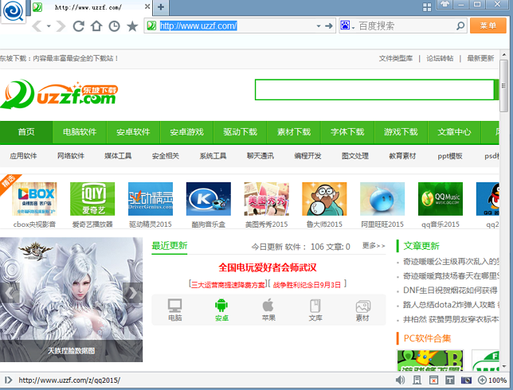Open the 安卓软件 navigation tab
Viewport: 513px width, 390px height.
(x=133, y=132)
